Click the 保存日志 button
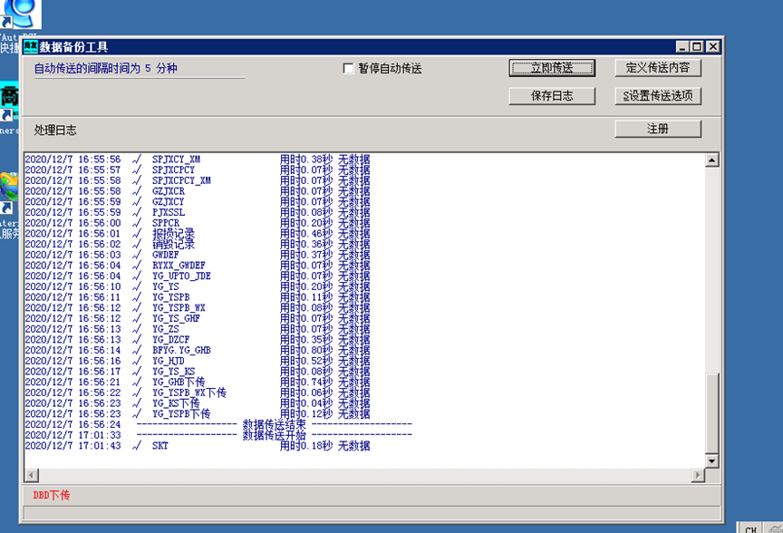The image size is (783, 533). point(552,96)
